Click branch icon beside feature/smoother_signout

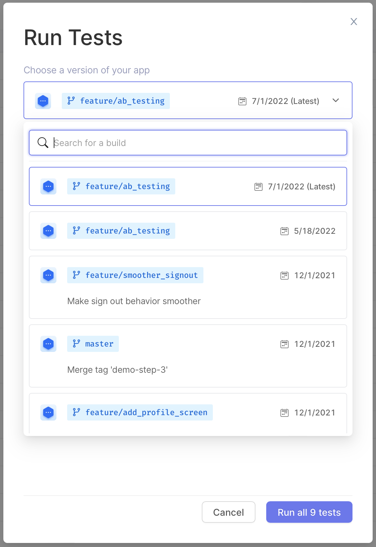point(76,275)
